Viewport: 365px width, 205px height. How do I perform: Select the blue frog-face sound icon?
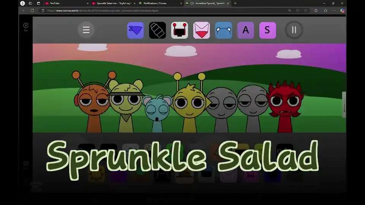[224, 30]
